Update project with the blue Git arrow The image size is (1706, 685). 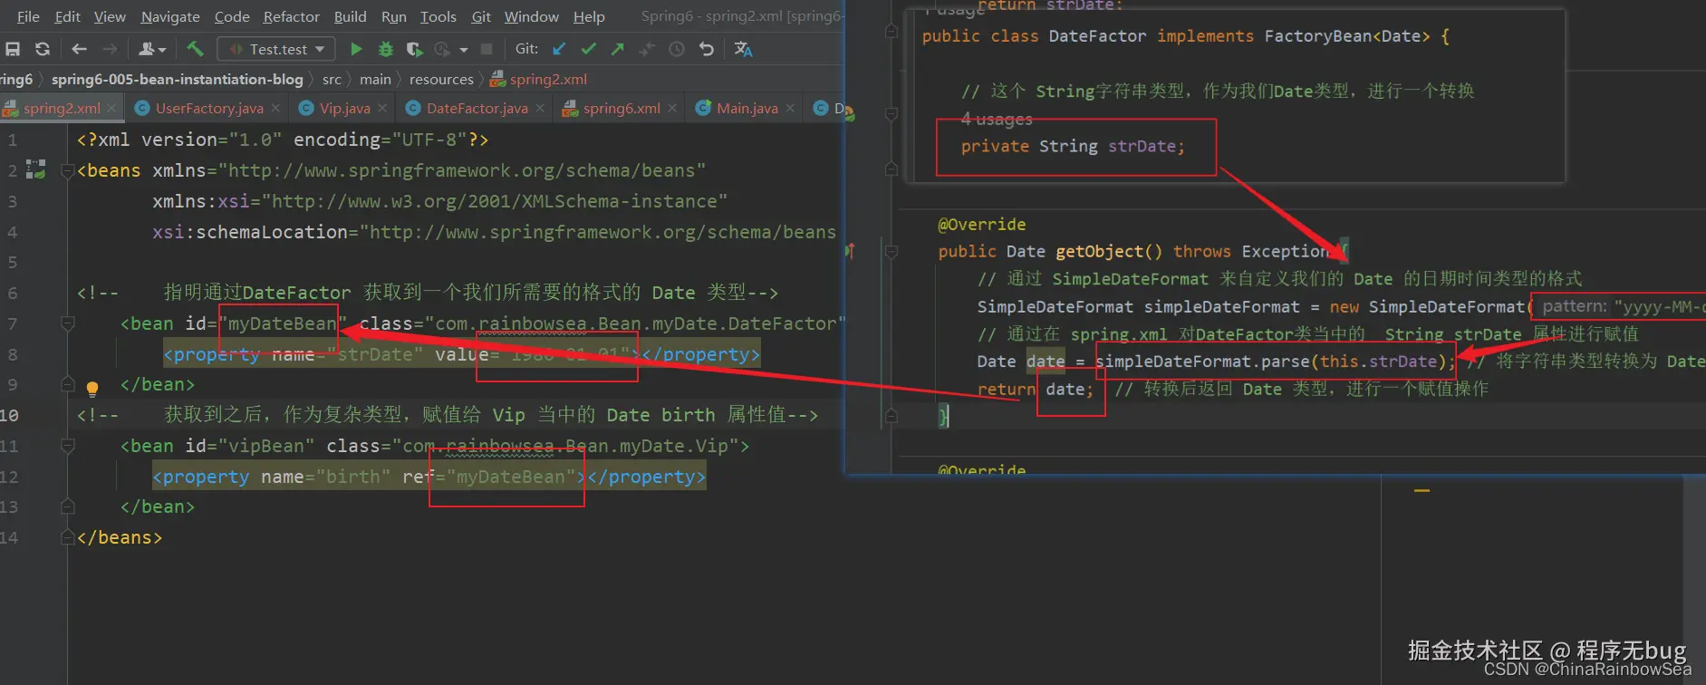coord(559,49)
